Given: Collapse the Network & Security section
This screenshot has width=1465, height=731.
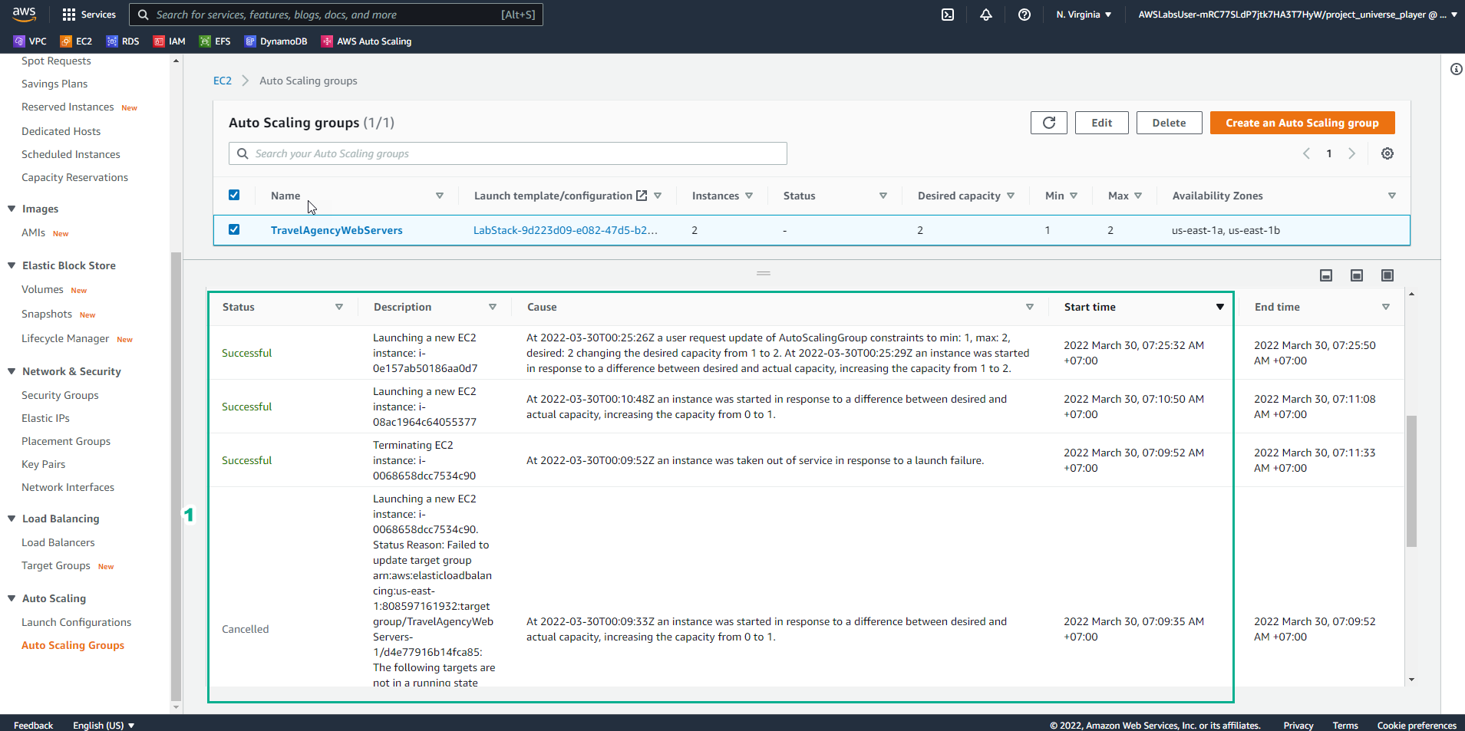Looking at the screenshot, I should tap(12, 371).
